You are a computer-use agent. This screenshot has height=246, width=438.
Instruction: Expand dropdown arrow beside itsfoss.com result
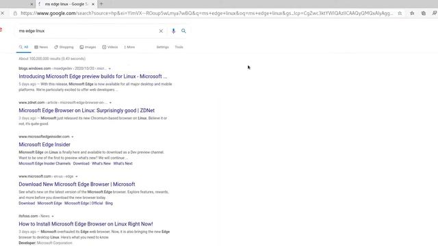[x=53, y=216]
